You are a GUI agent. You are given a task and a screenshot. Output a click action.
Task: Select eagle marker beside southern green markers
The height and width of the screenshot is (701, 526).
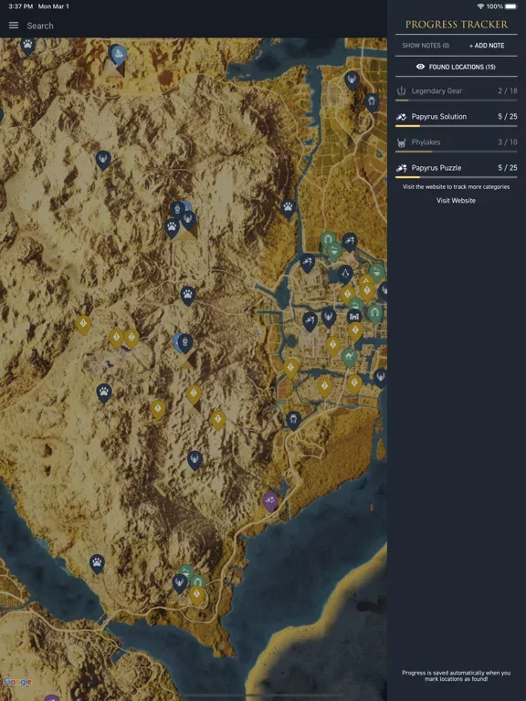(179, 583)
